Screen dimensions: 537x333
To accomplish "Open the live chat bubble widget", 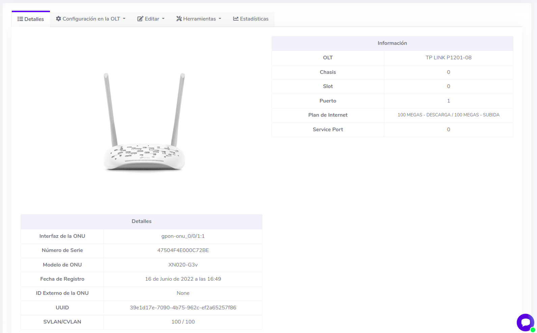I will 525,323.
